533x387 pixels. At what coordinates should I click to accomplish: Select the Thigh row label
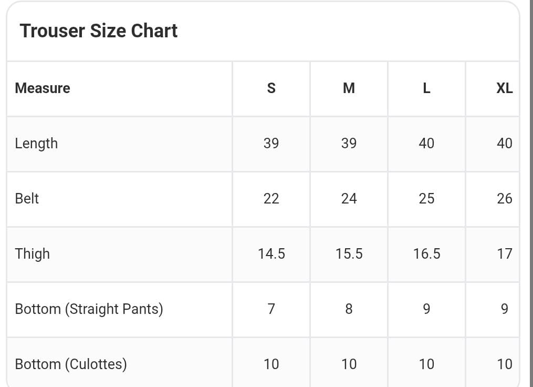(x=33, y=254)
